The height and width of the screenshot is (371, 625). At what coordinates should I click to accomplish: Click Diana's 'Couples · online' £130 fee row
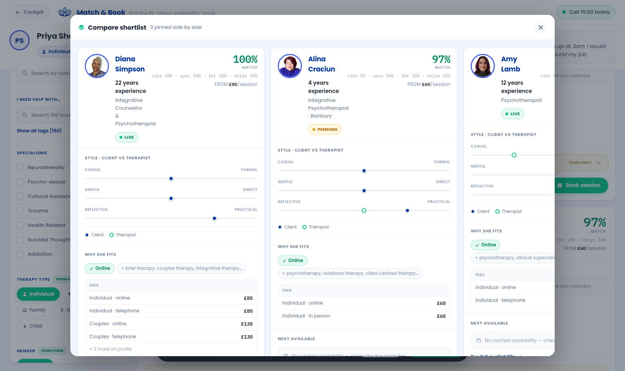tap(171, 324)
